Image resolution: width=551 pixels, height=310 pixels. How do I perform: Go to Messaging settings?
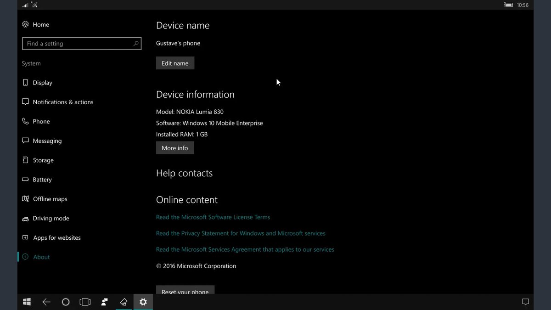point(47,141)
